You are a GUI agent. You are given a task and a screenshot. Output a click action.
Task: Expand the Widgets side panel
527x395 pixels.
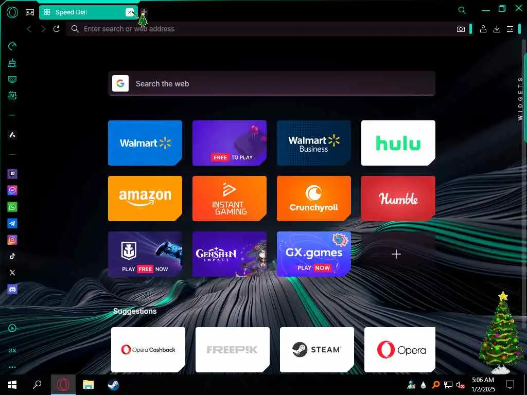point(520,99)
